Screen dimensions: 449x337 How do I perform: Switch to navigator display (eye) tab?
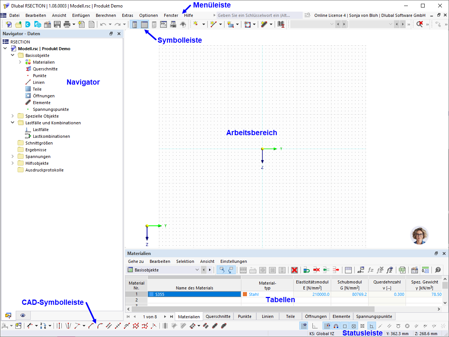click(x=23, y=316)
